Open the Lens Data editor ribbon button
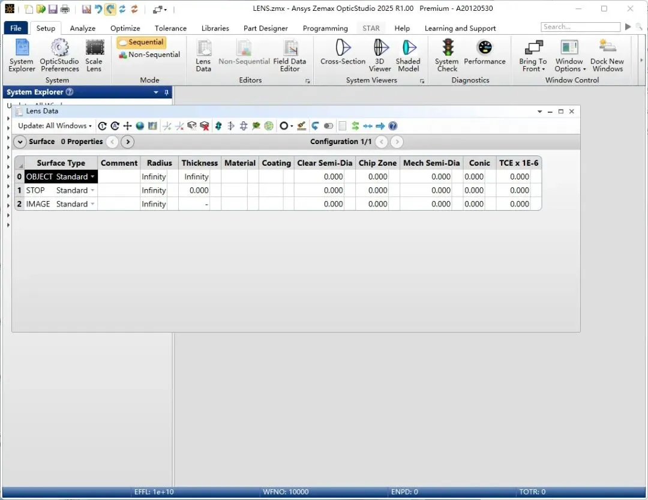The height and width of the screenshot is (500, 648). pyautogui.click(x=203, y=55)
